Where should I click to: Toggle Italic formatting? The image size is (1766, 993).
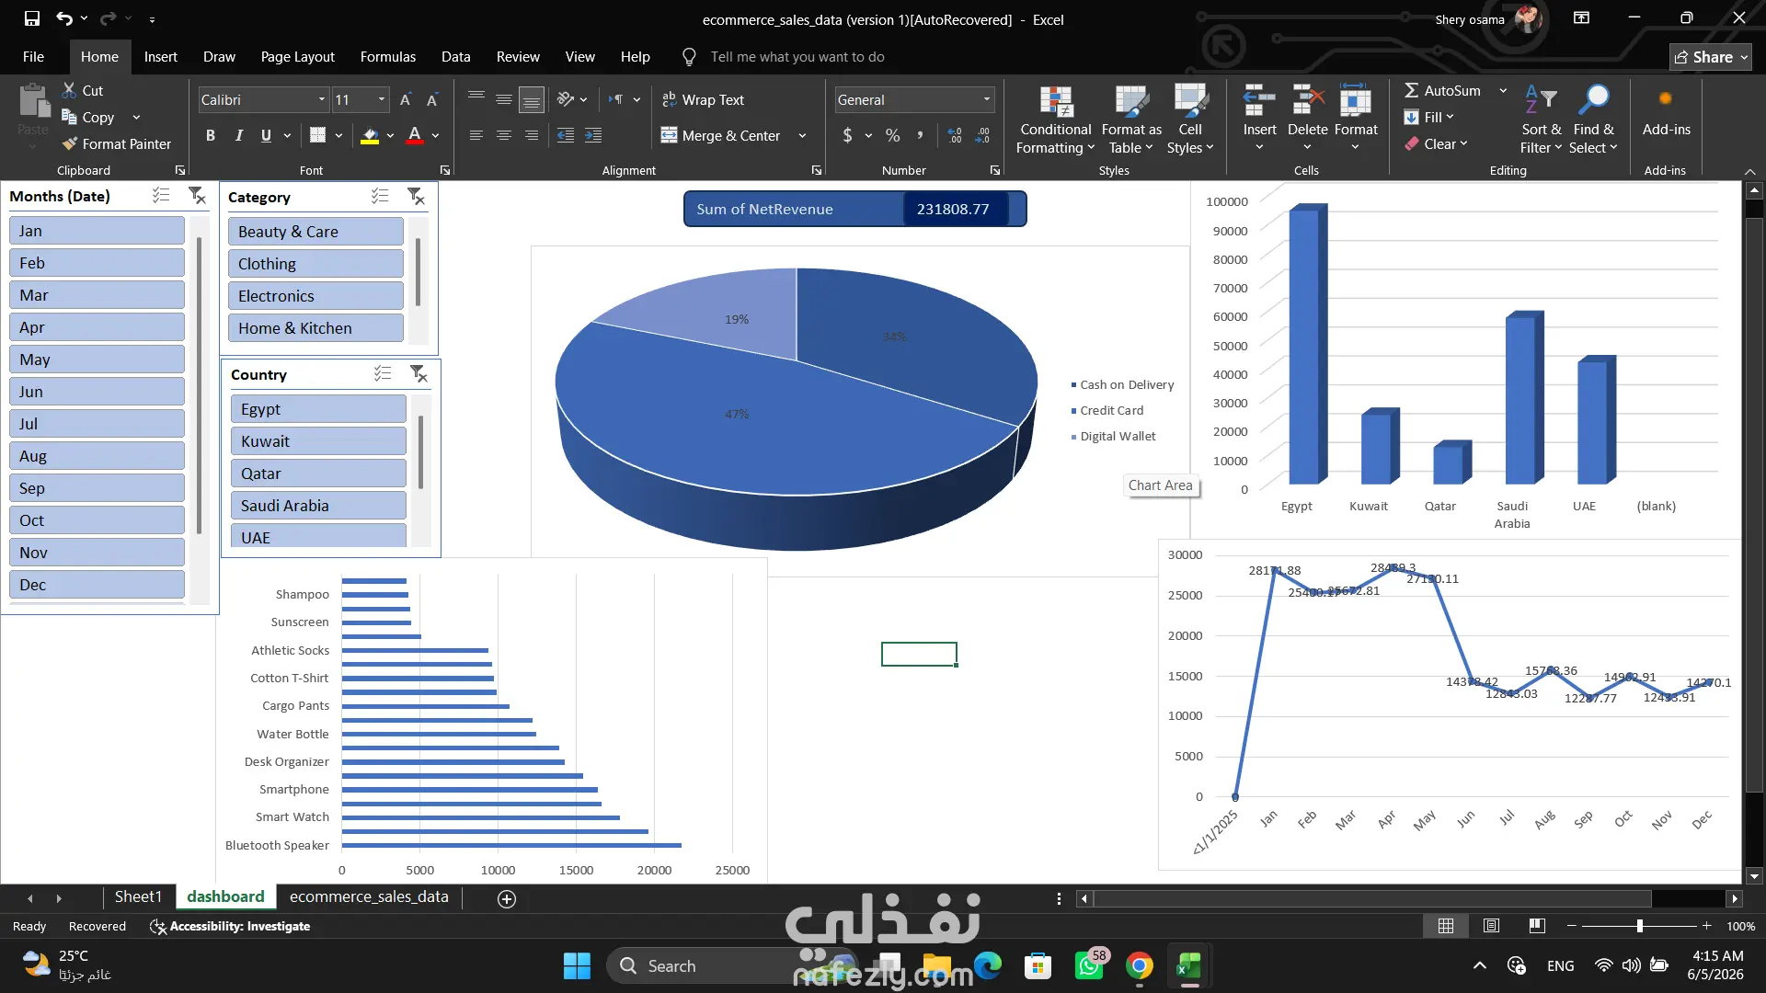[x=238, y=135]
